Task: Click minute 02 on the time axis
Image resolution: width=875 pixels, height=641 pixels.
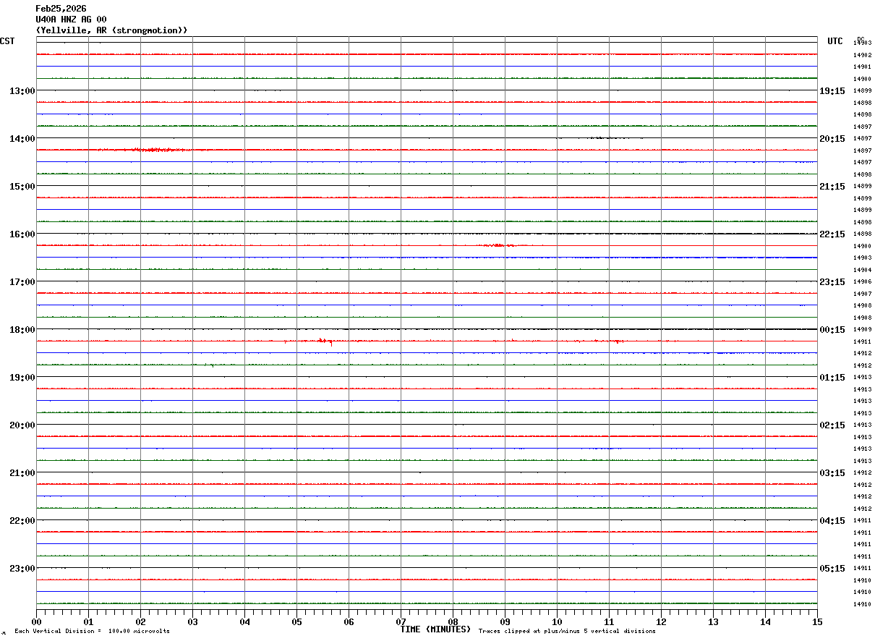Action: click(x=141, y=621)
